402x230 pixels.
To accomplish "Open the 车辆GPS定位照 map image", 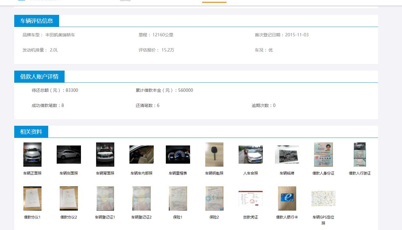I will [x=323, y=198].
